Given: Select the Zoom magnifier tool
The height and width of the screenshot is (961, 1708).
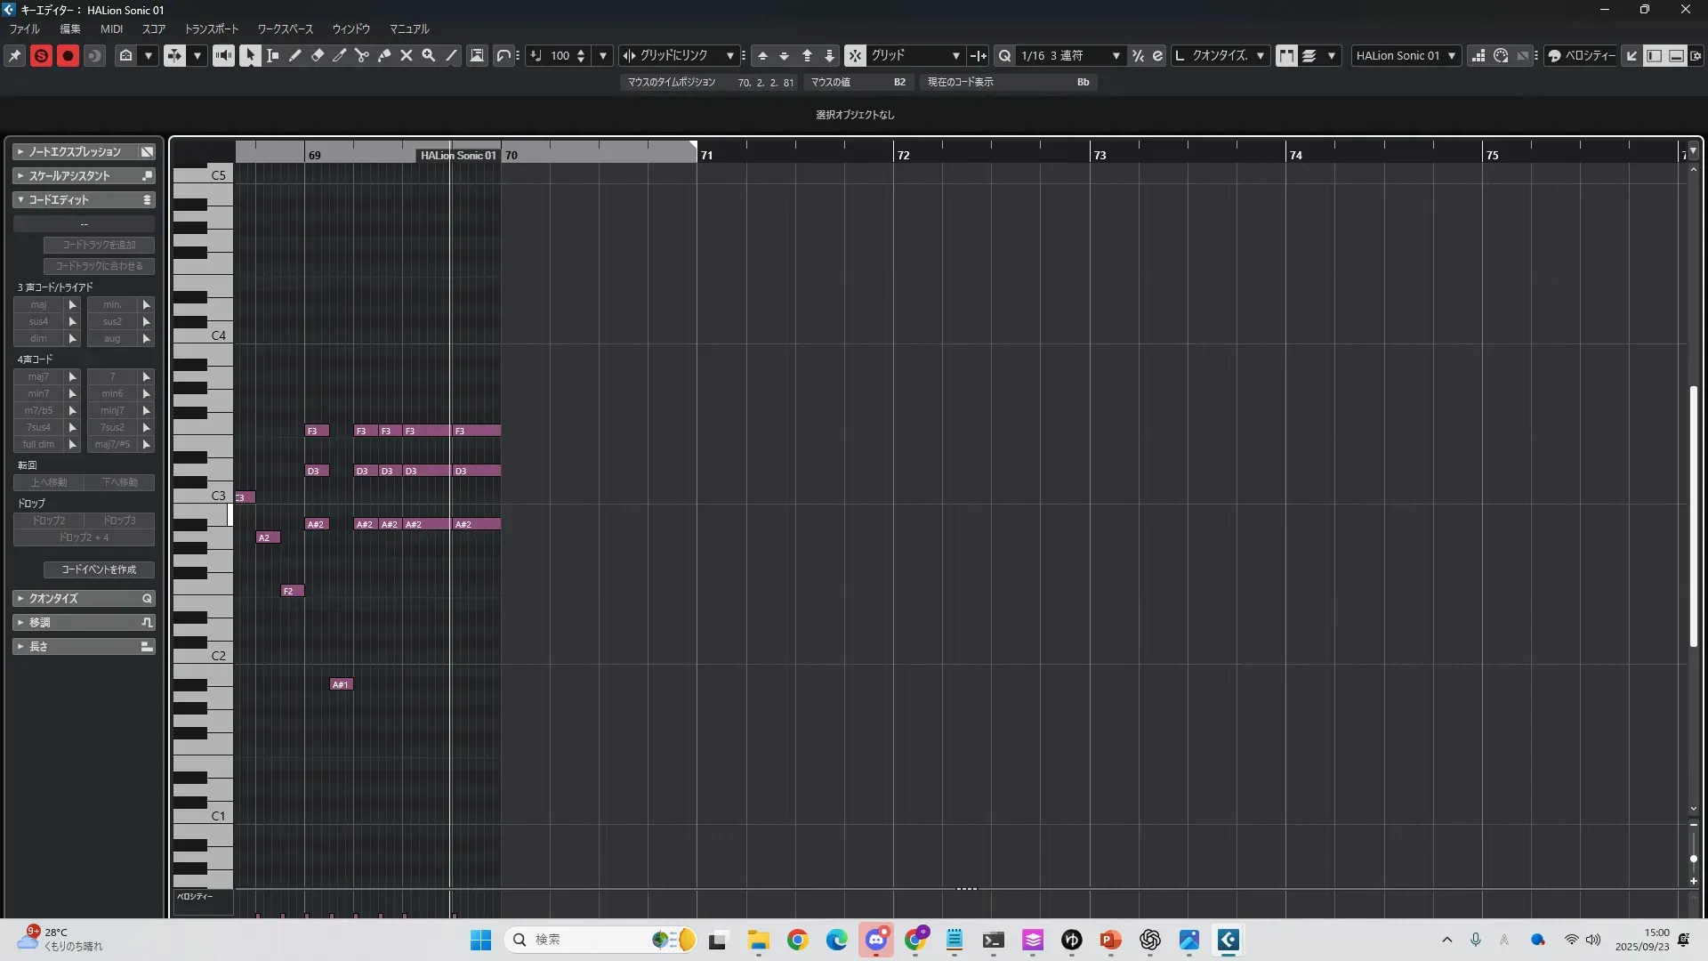Looking at the screenshot, I should click(429, 55).
